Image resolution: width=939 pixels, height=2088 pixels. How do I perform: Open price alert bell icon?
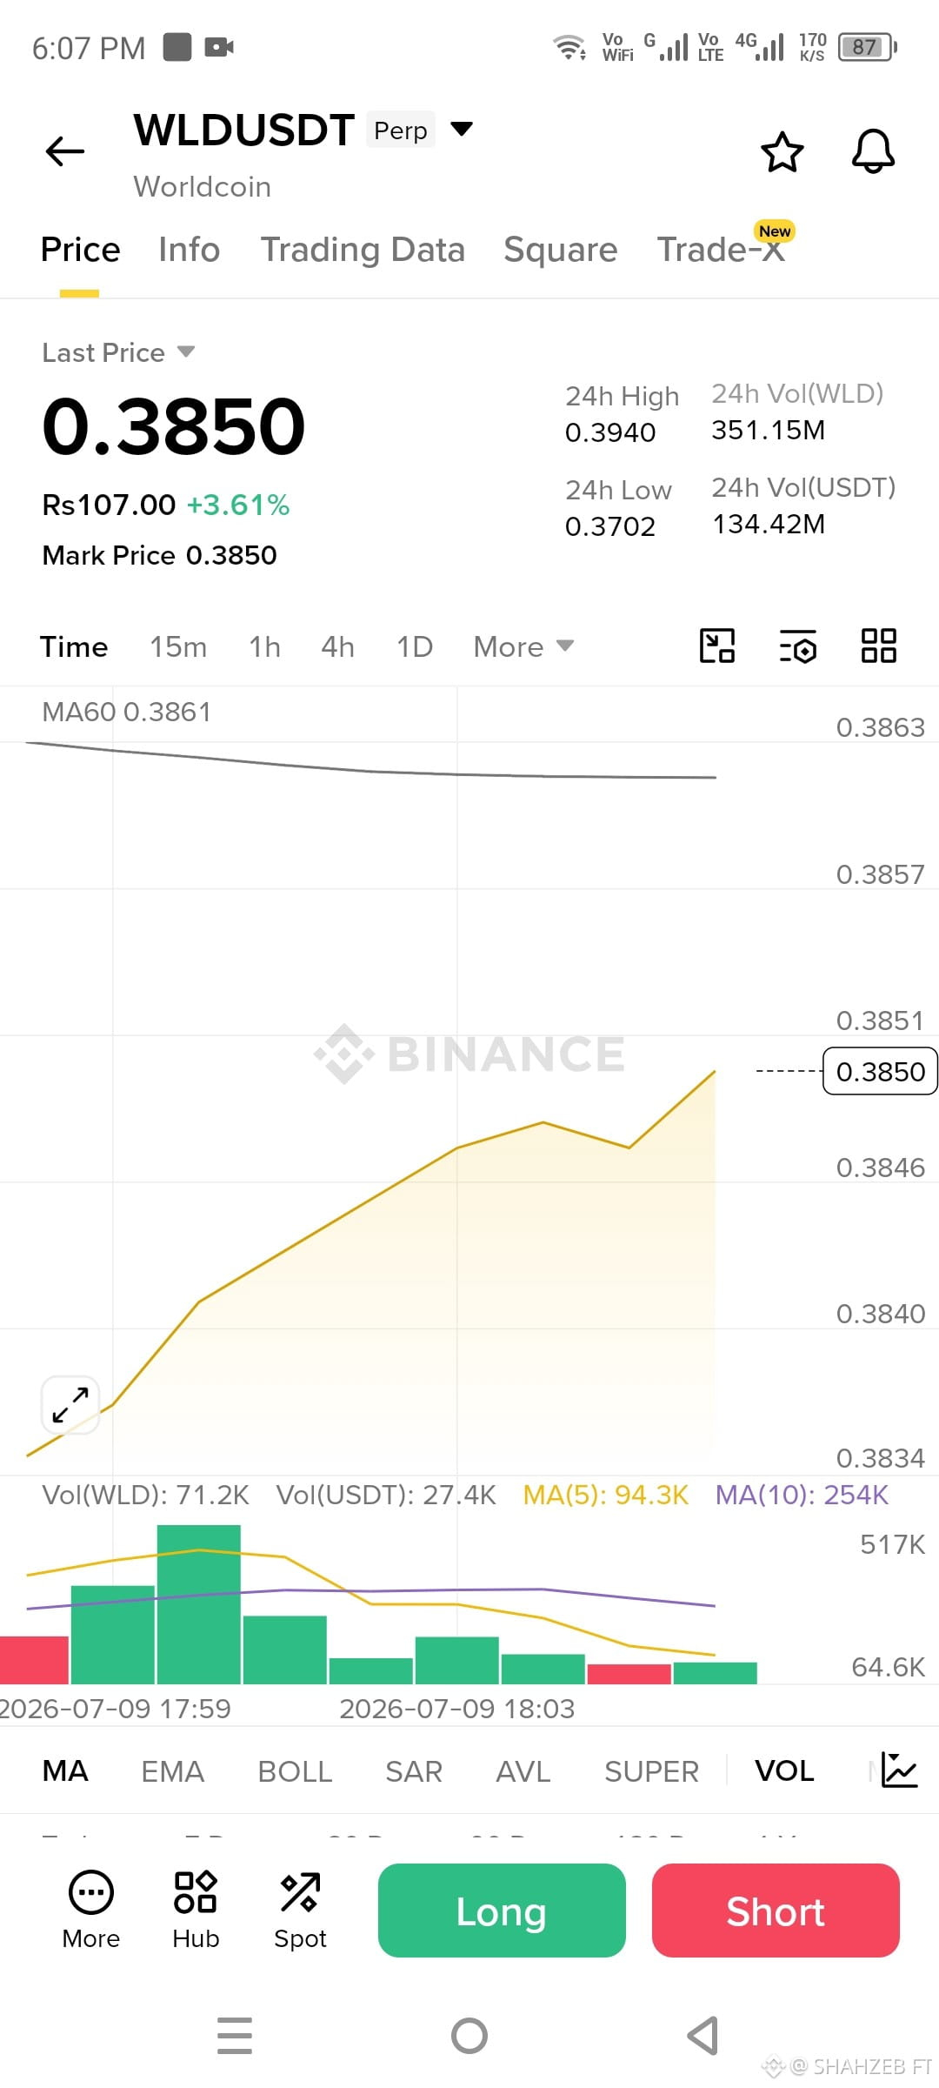(x=873, y=152)
